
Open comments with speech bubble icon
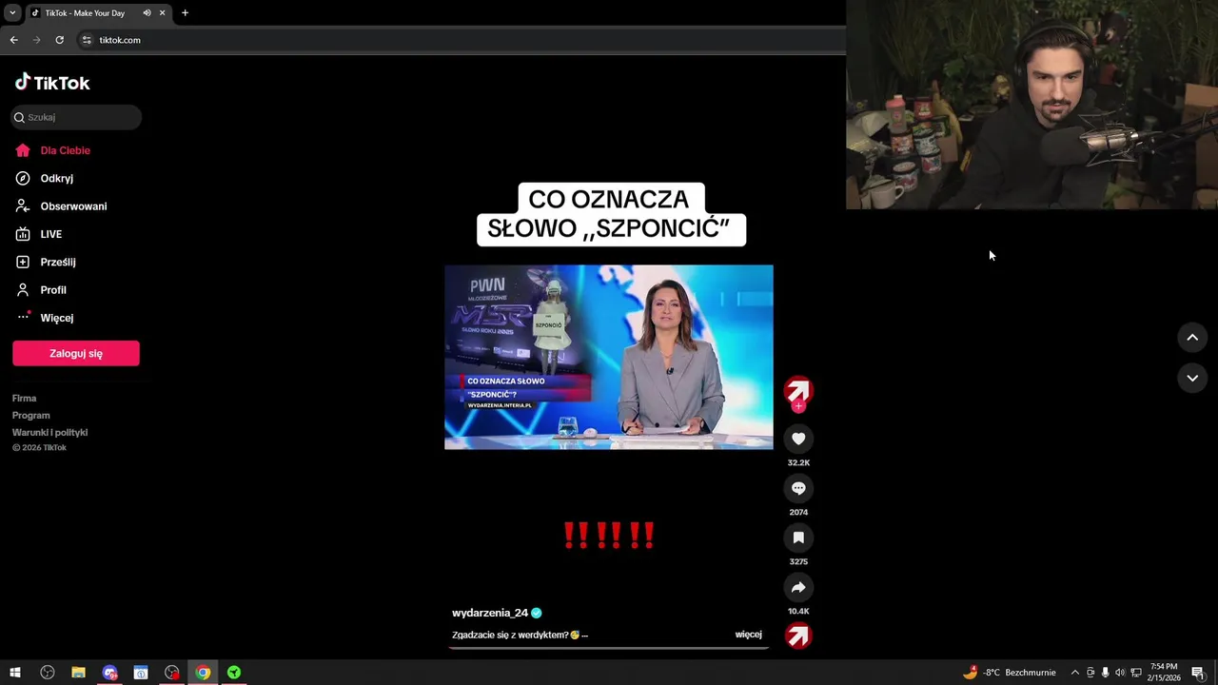(x=798, y=488)
